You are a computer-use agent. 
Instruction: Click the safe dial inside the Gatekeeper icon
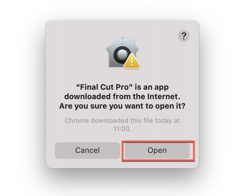[121, 55]
